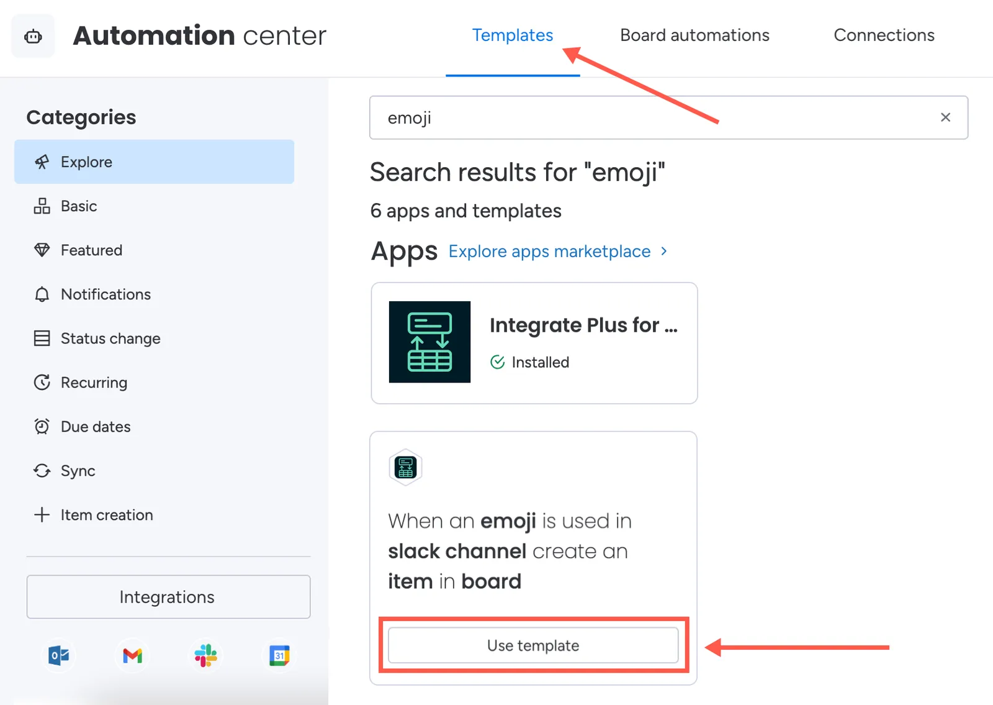Click the Automation center robot icon
This screenshot has height=705, width=993.
tap(33, 37)
